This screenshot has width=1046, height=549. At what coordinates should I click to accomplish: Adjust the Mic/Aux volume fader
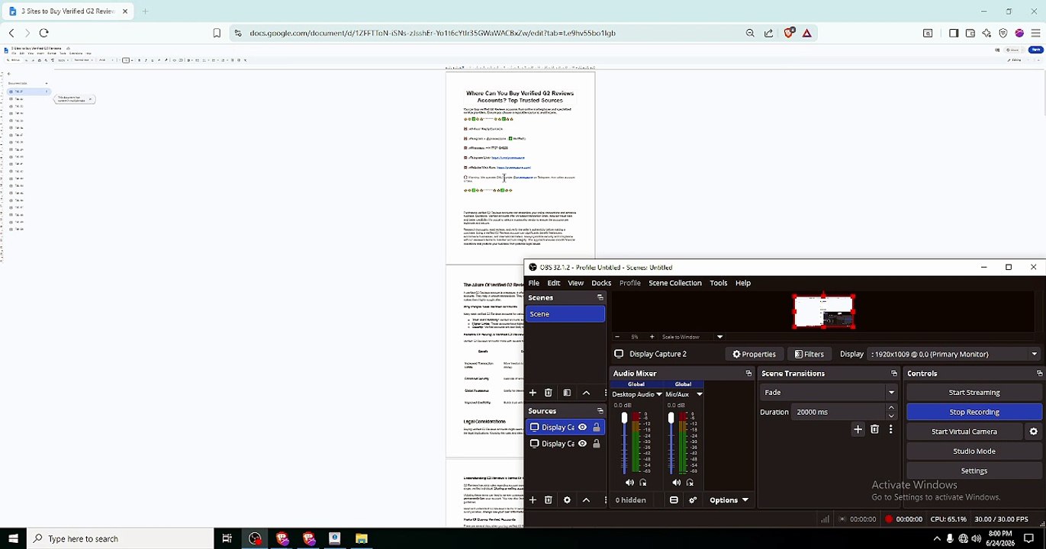pos(671,419)
